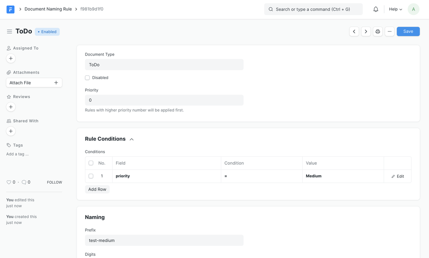Click the Value column header

click(x=343, y=163)
